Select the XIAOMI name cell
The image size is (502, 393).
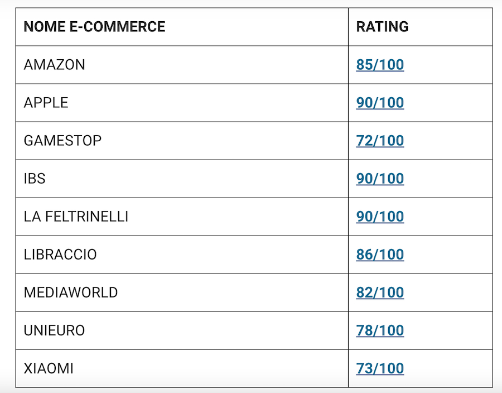pyautogui.click(x=49, y=368)
